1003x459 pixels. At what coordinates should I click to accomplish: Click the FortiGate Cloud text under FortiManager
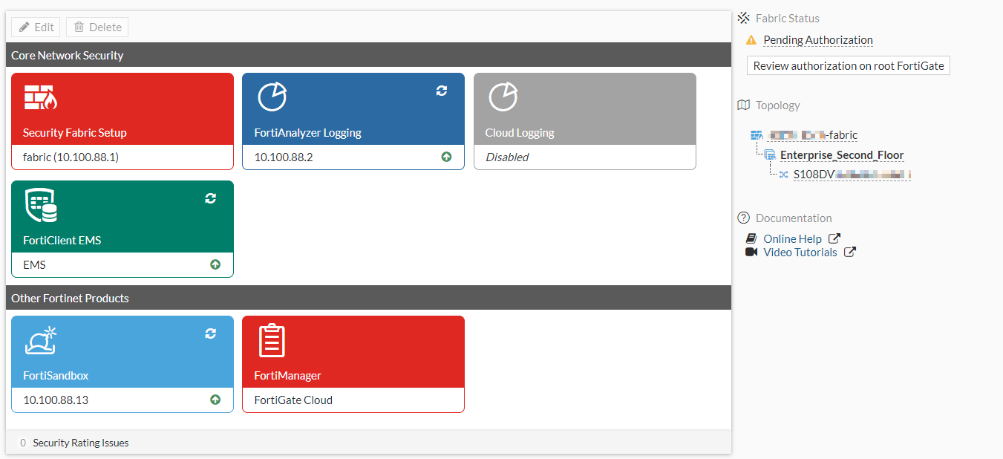[293, 400]
